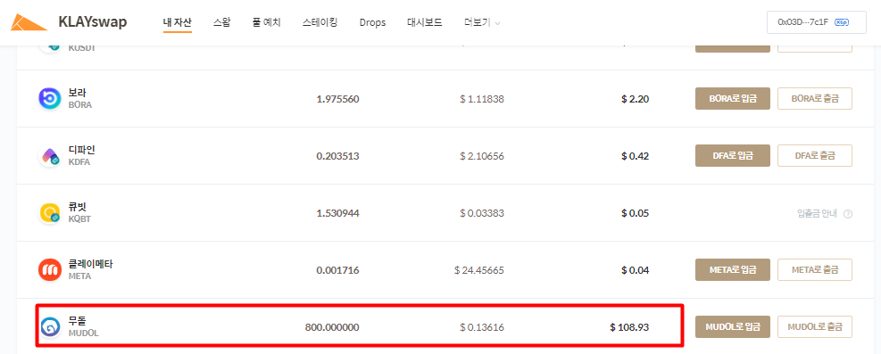
Task: Click the 보라 token name
Action: (x=77, y=93)
